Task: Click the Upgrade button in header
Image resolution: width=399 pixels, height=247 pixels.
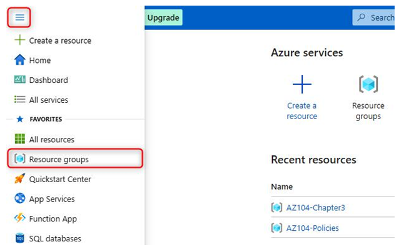Action: (x=163, y=17)
